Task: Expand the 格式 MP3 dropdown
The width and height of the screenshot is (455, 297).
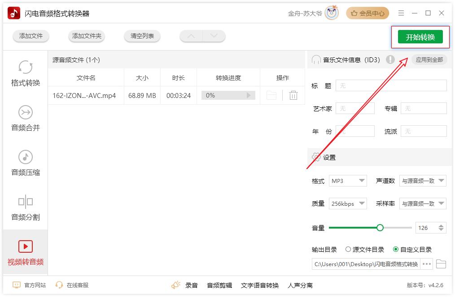Action: pos(348,181)
